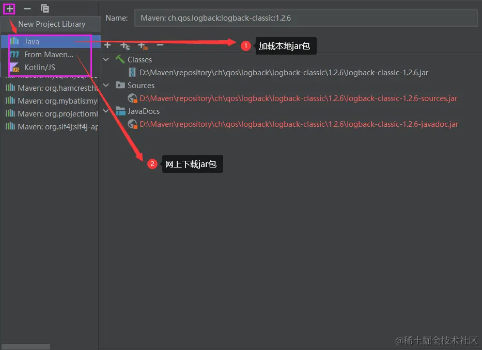Image resolution: width=482 pixels, height=350 pixels.
Task: Click the JavaDocs folder icon
Action: [x=120, y=111]
